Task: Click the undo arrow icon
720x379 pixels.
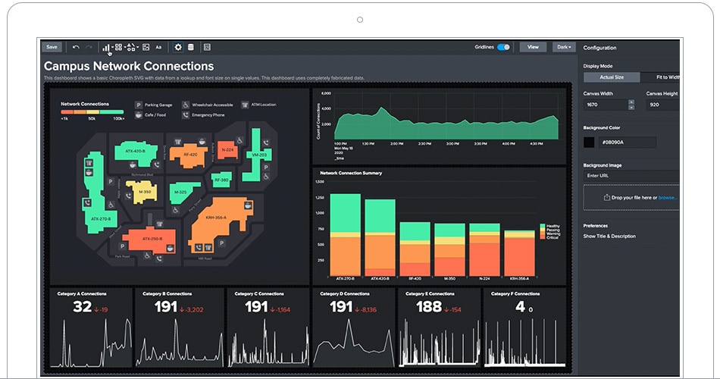Action: (x=76, y=47)
